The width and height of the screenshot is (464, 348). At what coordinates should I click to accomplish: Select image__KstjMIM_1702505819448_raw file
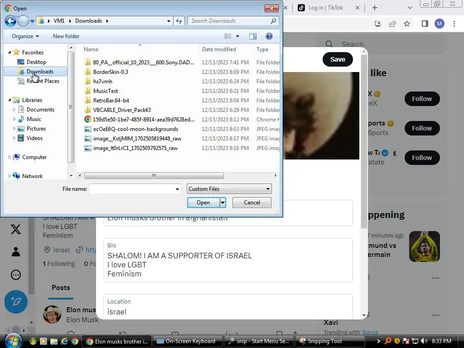tap(137, 139)
